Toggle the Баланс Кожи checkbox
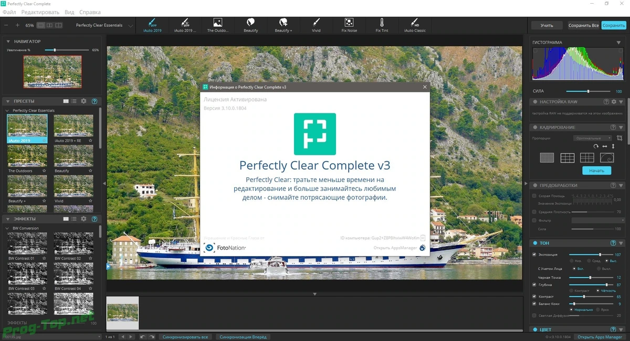This screenshot has height=341, width=630. click(534, 304)
